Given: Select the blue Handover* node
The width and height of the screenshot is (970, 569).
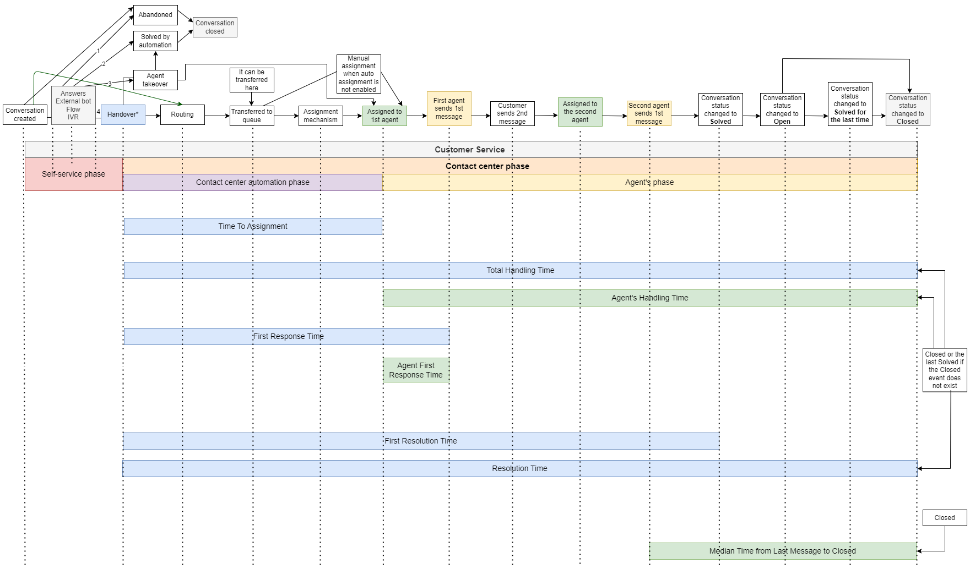Looking at the screenshot, I should click(x=123, y=114).
